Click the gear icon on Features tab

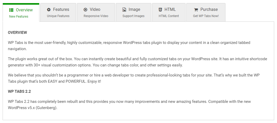(49, 10)
